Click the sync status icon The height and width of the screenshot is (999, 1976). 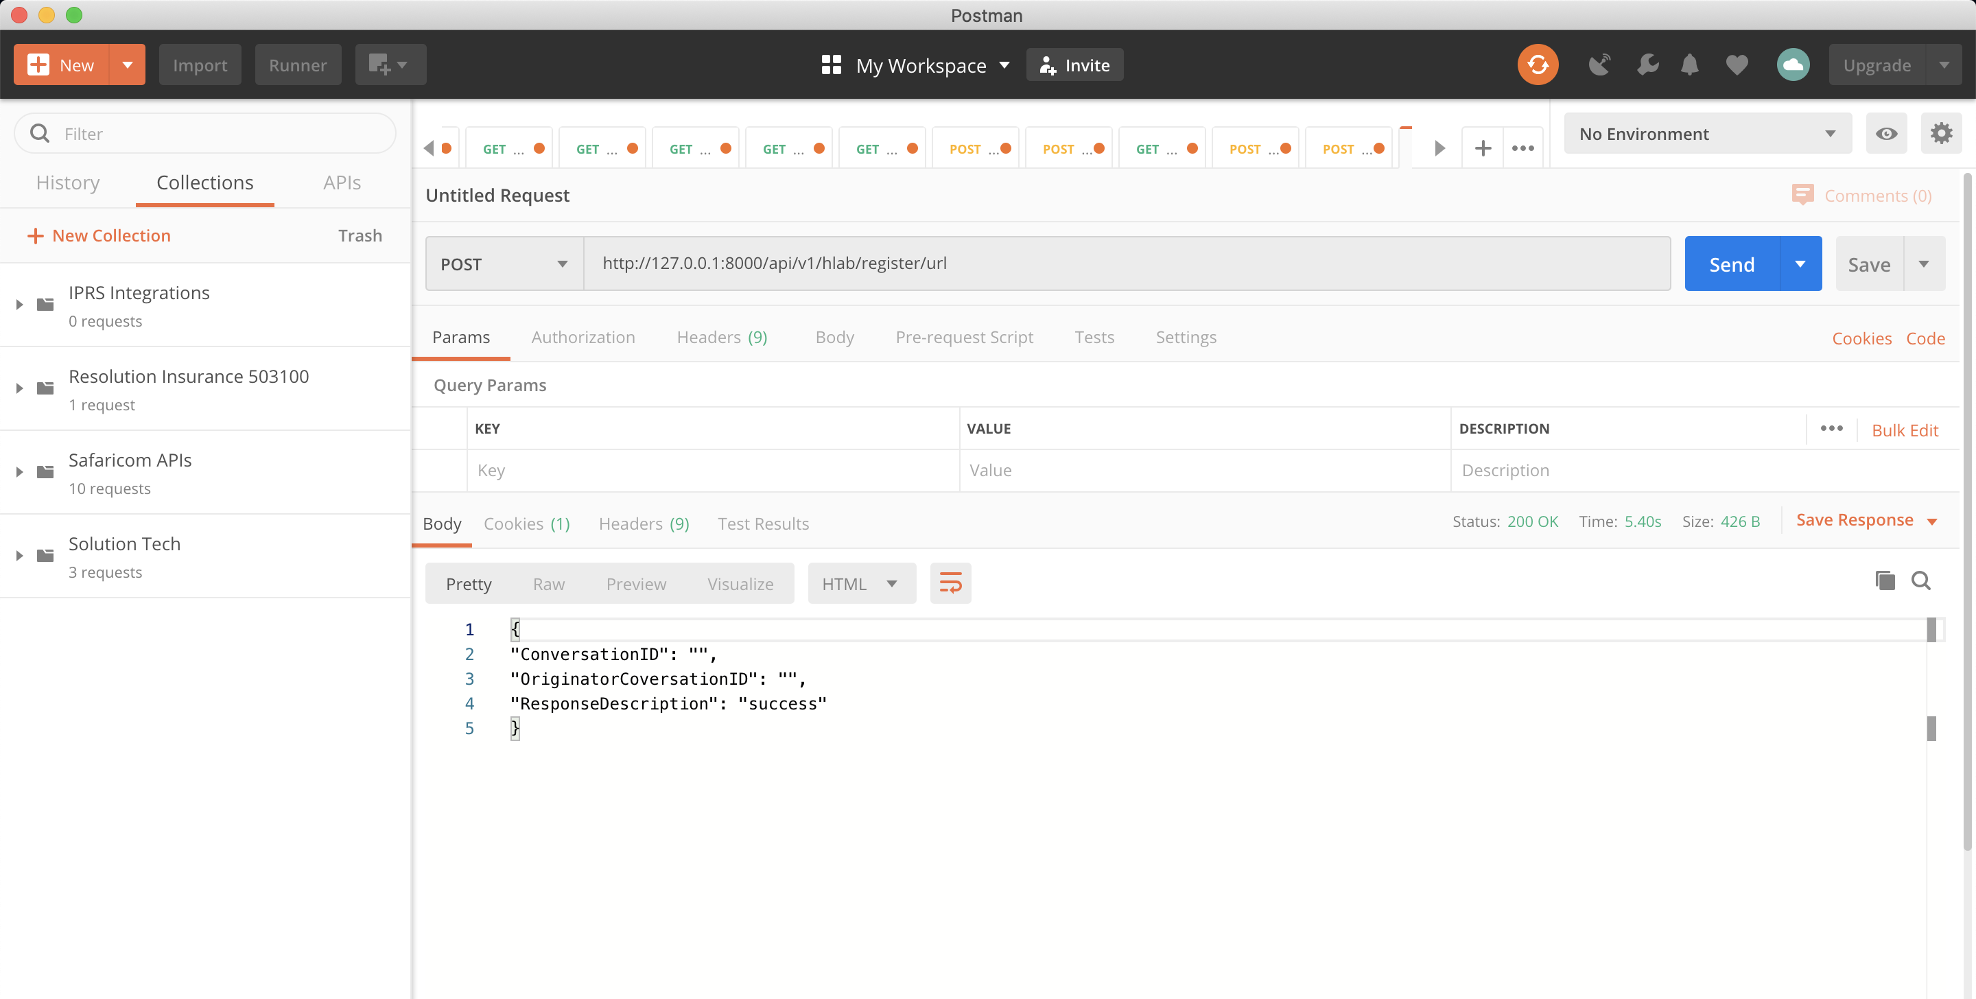coord(1537,64)
